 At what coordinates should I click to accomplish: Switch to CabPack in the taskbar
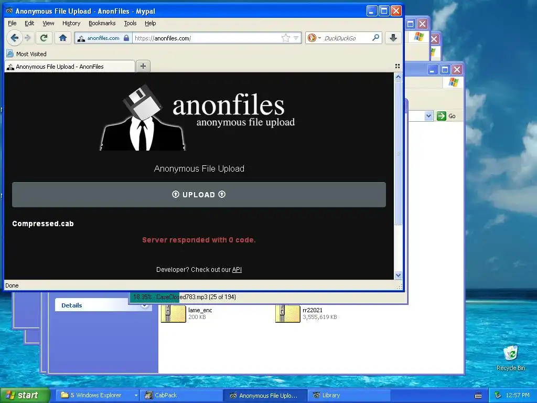point(181,395)
